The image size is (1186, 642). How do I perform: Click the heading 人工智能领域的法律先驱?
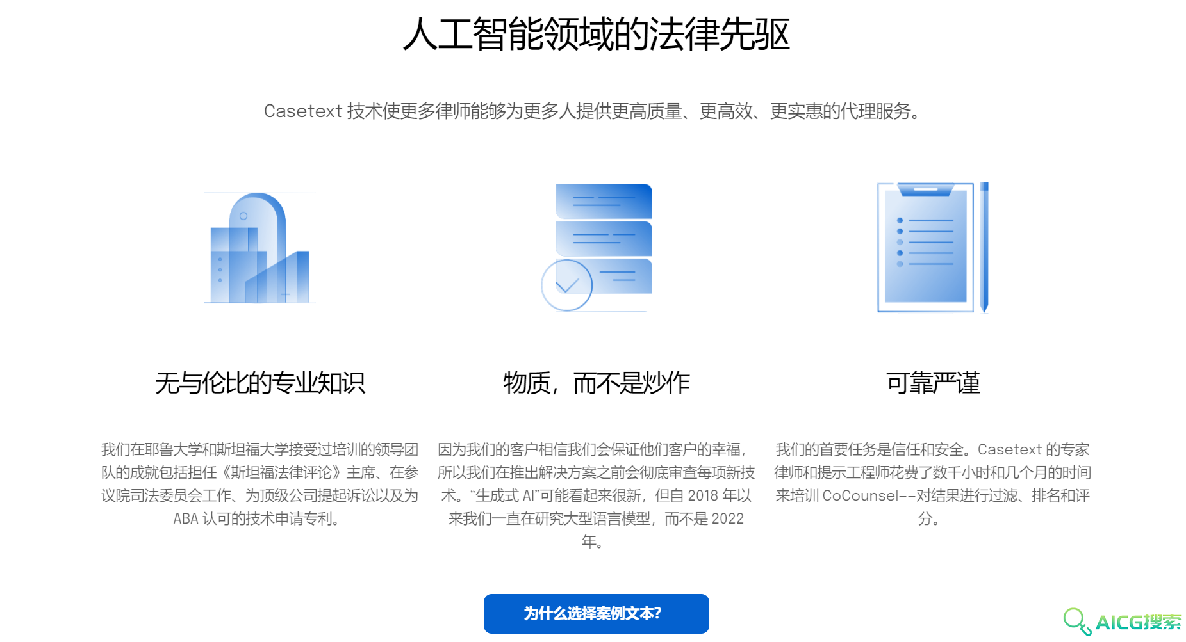point(597,34)
